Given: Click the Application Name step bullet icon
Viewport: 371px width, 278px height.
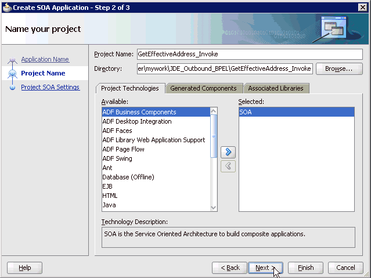Looking at the screenshot, I should pyautogui.click(x=12, y=60).
